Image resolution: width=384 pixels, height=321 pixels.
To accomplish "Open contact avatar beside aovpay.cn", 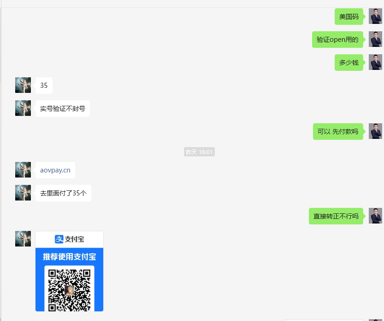I will click(x=23, y=170).
